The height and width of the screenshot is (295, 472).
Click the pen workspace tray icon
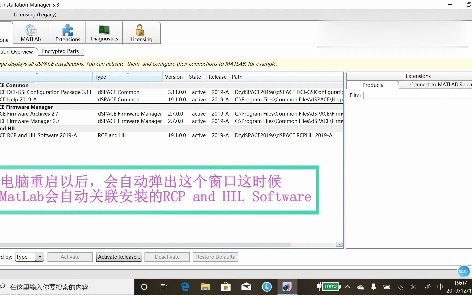pyautogui.click(x=427, y=287)
